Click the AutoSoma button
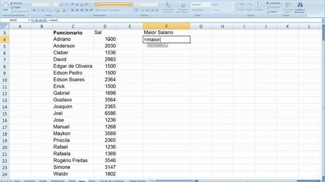 [x=274, y=3]
